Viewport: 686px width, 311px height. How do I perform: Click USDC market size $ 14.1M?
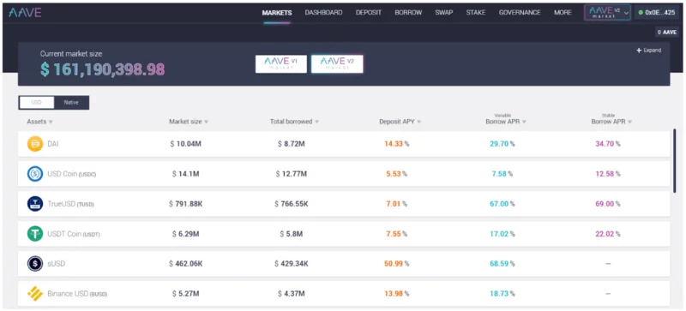(185, 174)
